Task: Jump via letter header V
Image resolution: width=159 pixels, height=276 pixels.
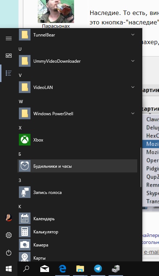Action: [20, 75]
